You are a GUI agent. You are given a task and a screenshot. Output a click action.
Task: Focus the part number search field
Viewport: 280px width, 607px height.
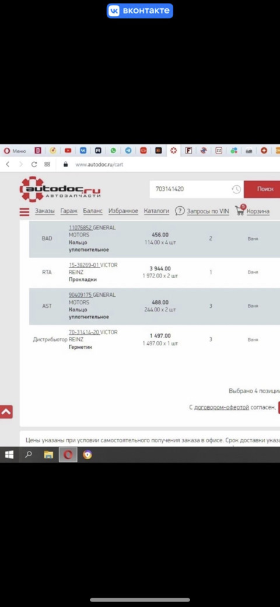[x=190, y=189]
